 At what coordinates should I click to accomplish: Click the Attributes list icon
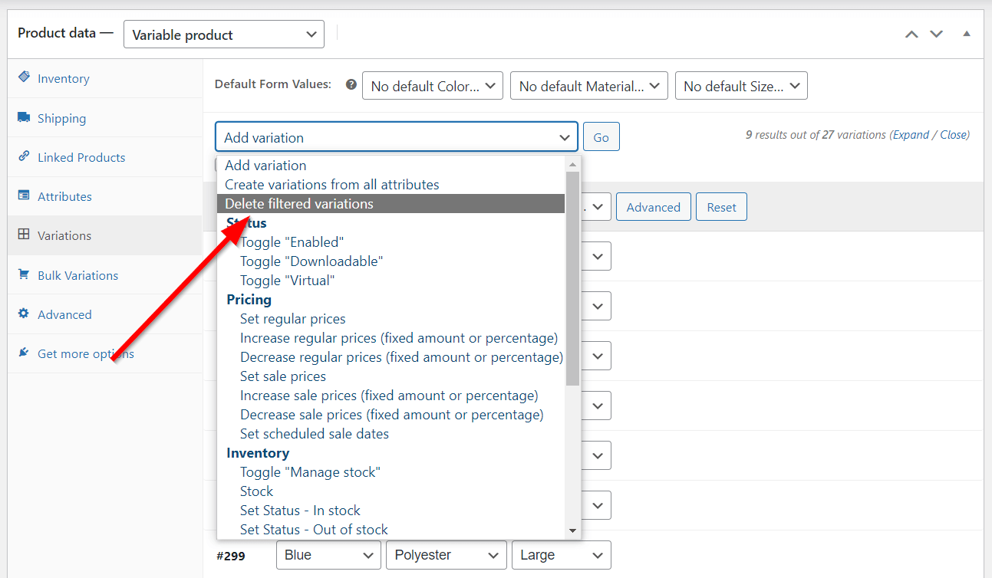(x=24, y=195)
